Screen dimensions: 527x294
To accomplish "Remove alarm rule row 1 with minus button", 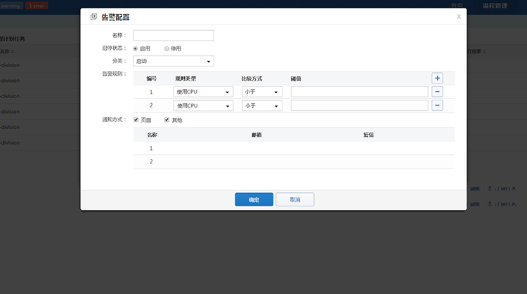I will (x=437, y=92).
